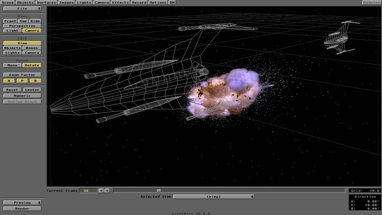Select Lights edit mode
382x215 pixels.
tap(12, 53)
